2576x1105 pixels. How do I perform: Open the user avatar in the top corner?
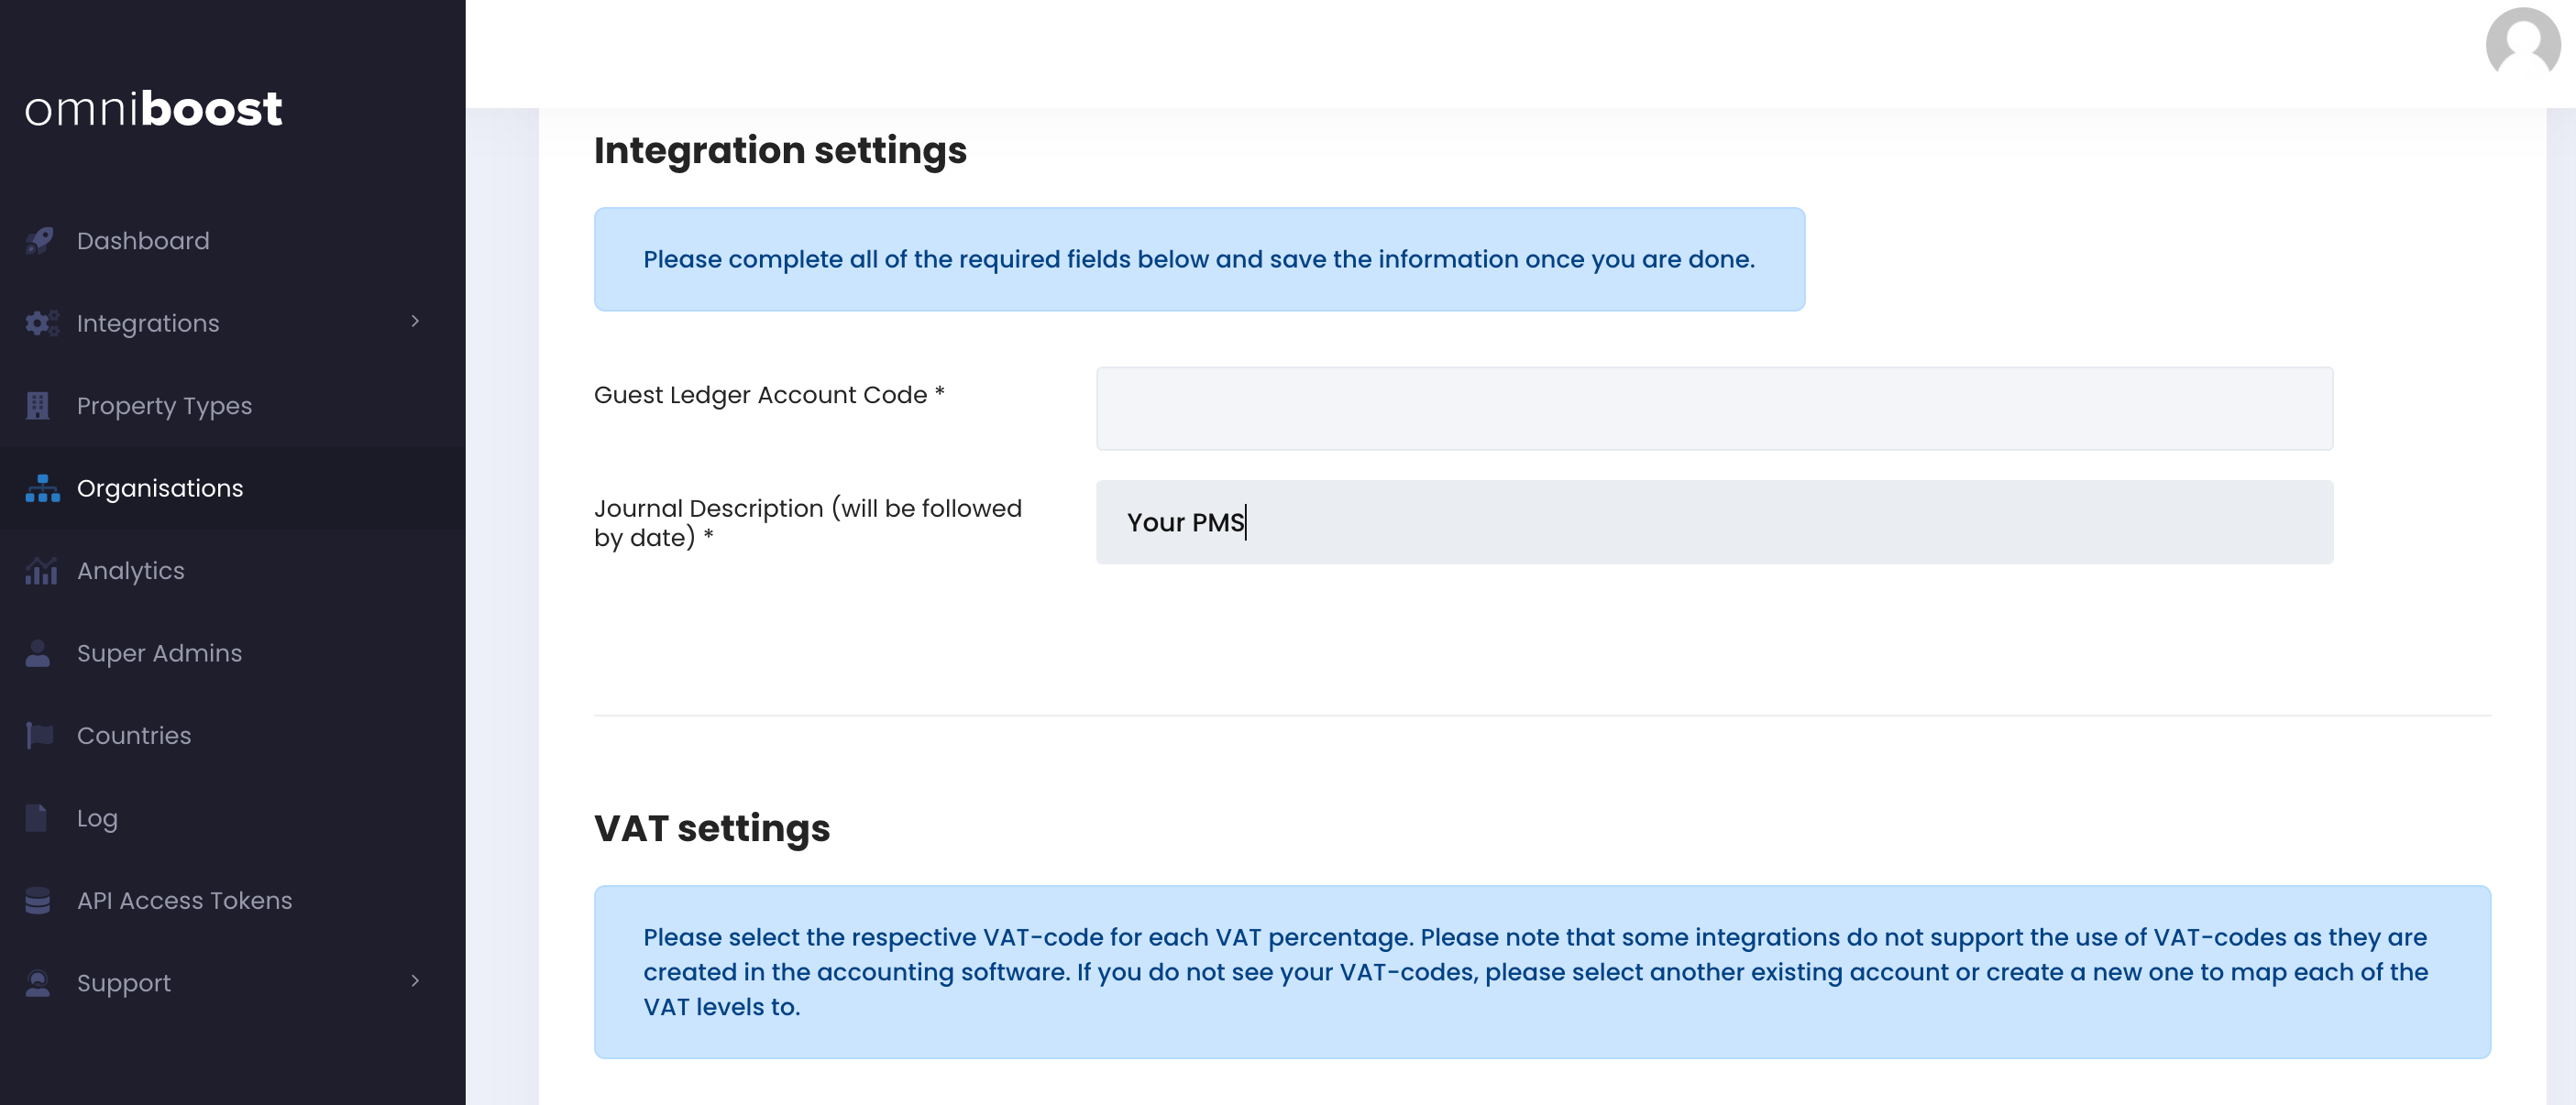point(2522,44)
